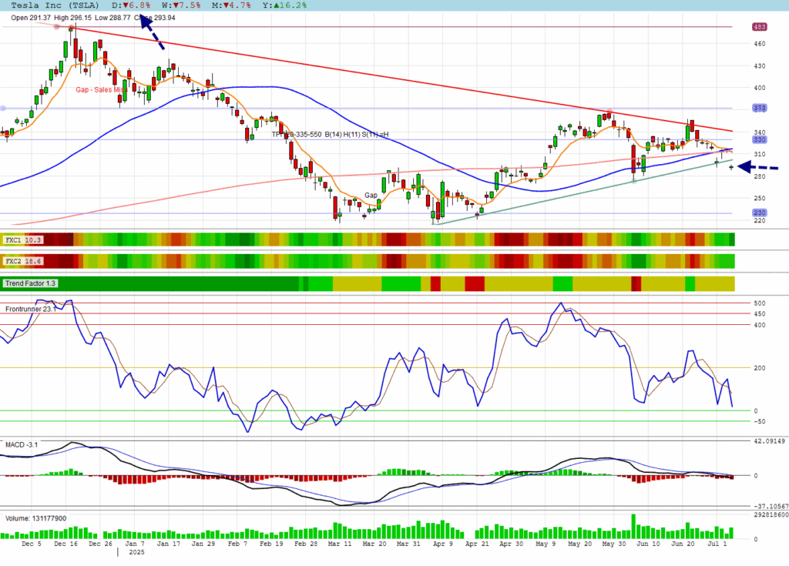
Task: Click the 280 price axis label
Action: [759, 176]
